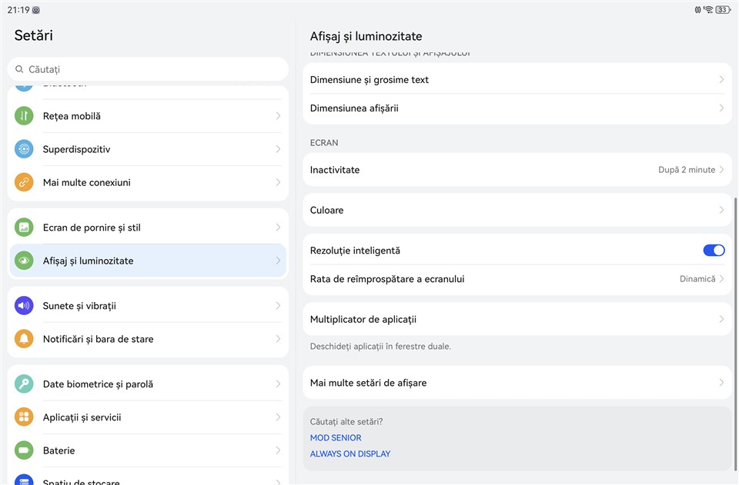Image resolution: width=739 pixels, height=485 pixels.
Task: Open the Culoare settings
Action: point(517,210)
